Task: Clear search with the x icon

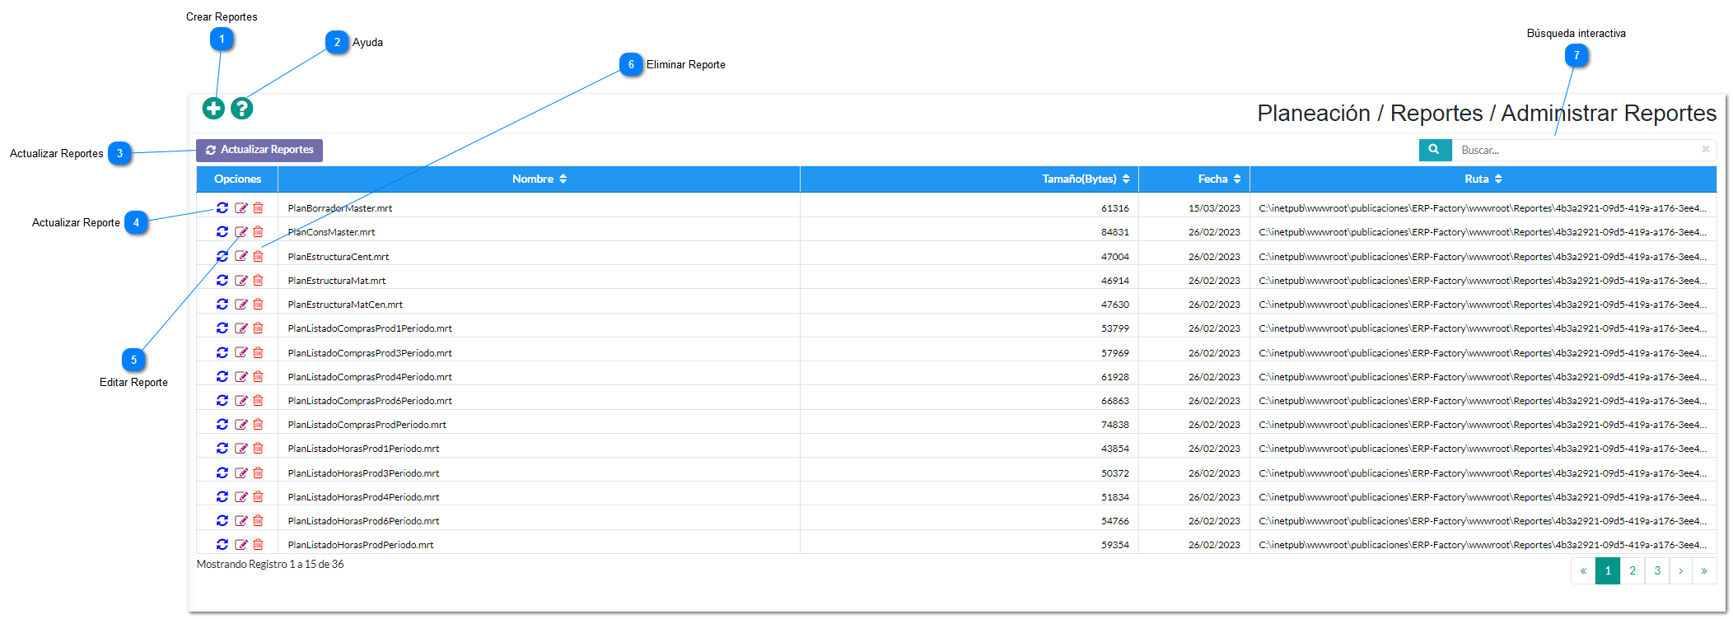Action: [x=1706, y=149]
